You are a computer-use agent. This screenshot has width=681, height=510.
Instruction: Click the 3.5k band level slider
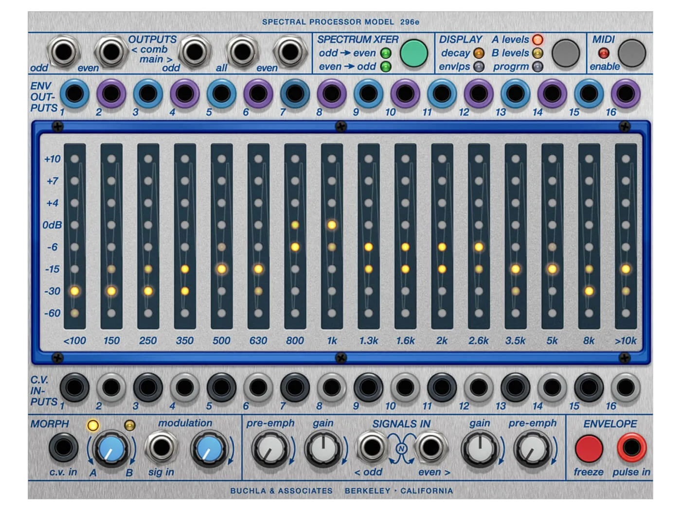pyautogui.click(x=515, y=236)
